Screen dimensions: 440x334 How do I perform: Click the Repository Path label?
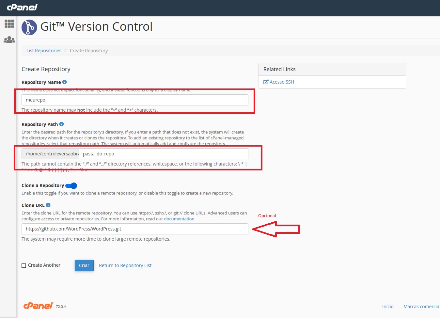click(x=39, y=124)
